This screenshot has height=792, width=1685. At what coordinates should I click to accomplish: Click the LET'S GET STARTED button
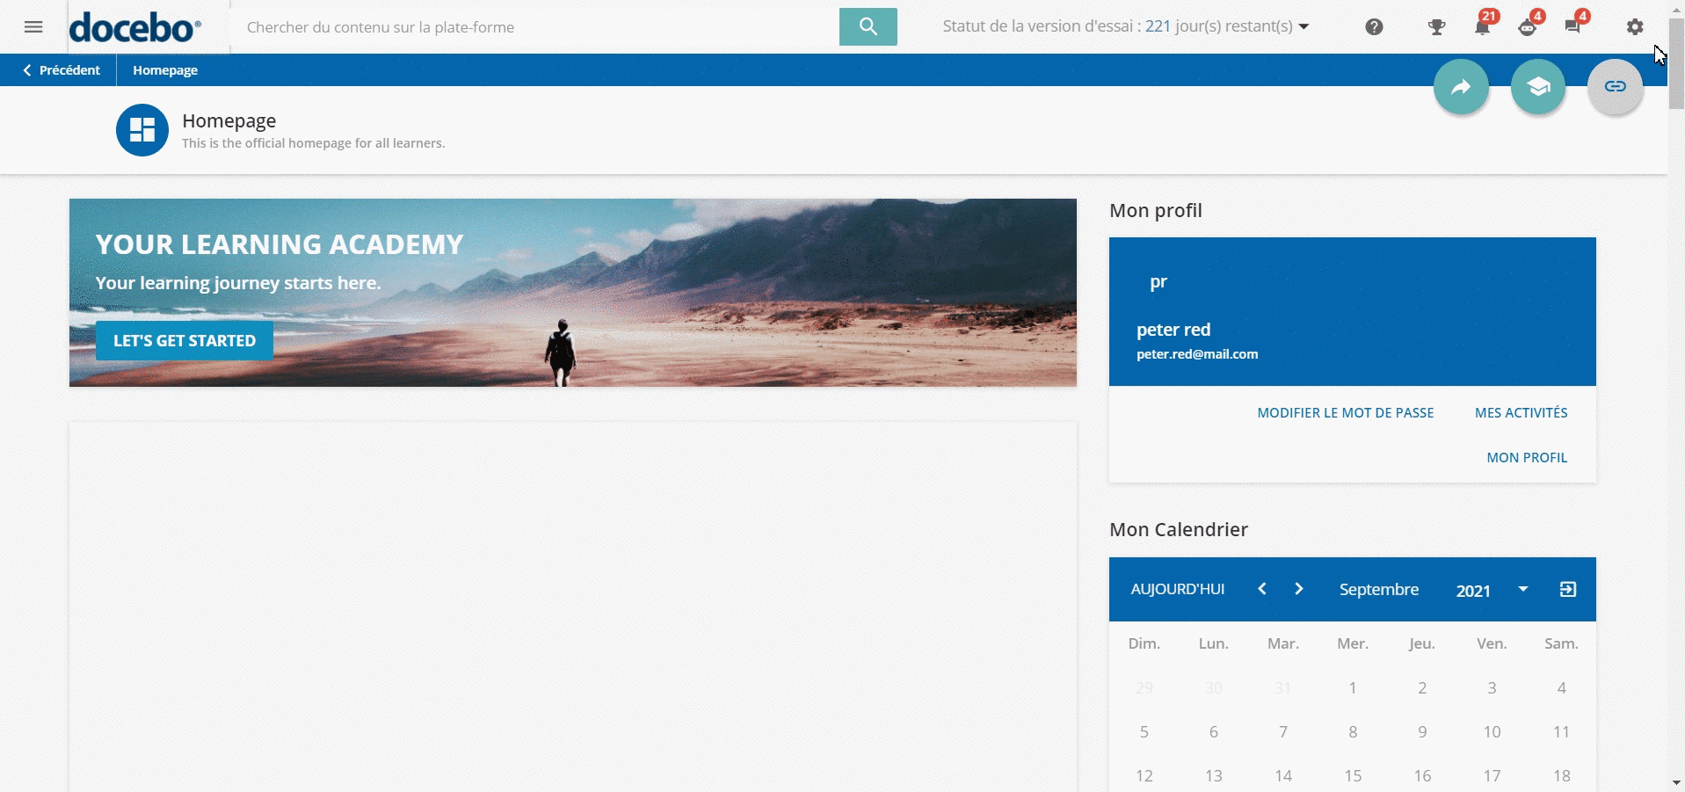[x=185, y=341]
